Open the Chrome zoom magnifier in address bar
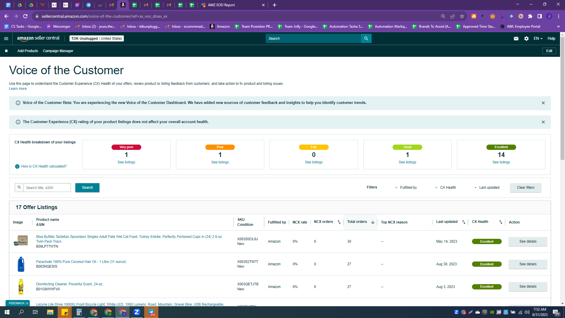The width and height of the screenshot is (565, 318). pyautogui.click(x=443, y=16)
